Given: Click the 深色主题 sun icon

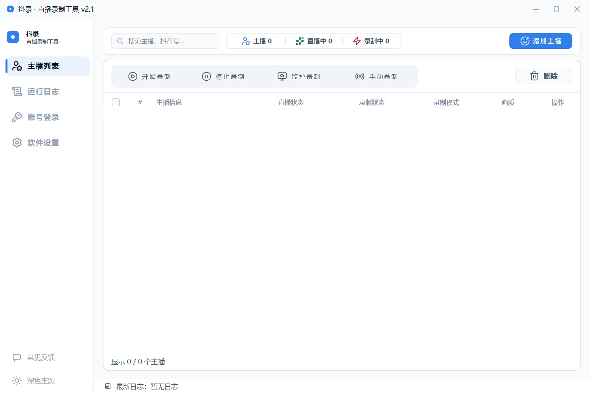Looking at the screenshot, I should point(17,381).
